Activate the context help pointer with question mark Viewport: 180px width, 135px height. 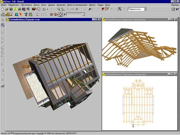click(x=177, y=9)
